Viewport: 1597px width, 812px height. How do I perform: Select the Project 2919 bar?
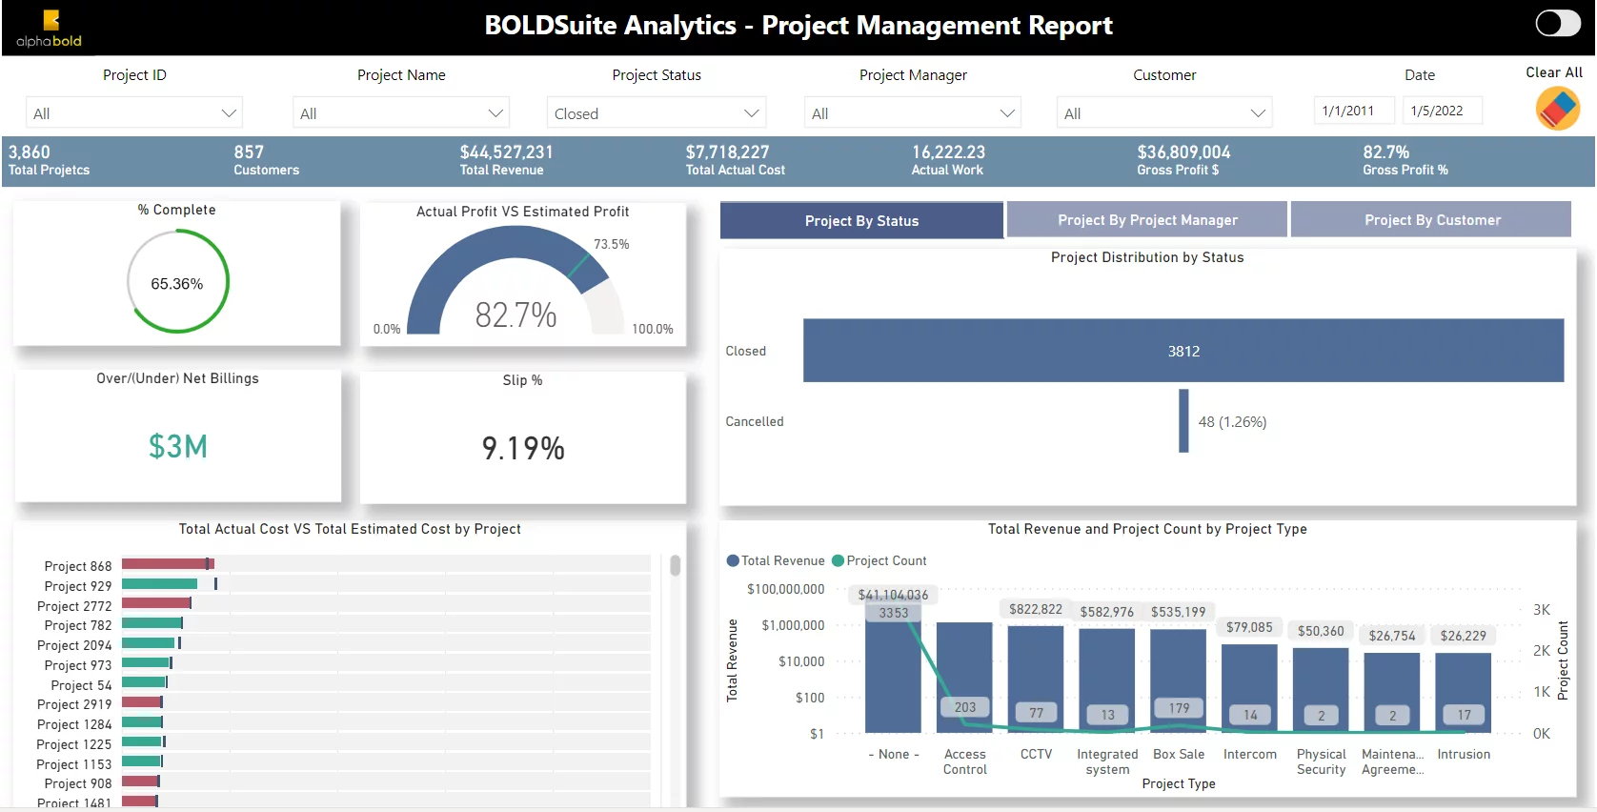click(142, 701)
